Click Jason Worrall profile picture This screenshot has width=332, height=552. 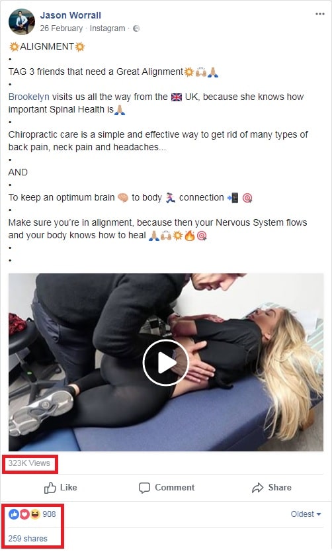pyautogui.click(x=21, y=21)
